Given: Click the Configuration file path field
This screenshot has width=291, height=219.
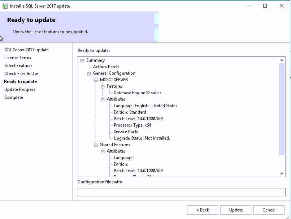Looking at the screenshot, I should tap(181, 192).
